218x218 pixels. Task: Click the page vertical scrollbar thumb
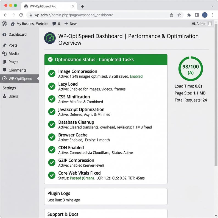[216, 95]
